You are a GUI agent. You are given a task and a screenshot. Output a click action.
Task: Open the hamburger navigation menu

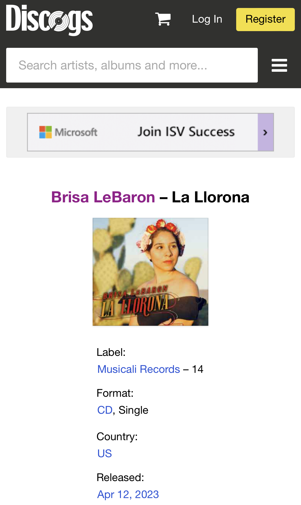(x=279, y=65)
